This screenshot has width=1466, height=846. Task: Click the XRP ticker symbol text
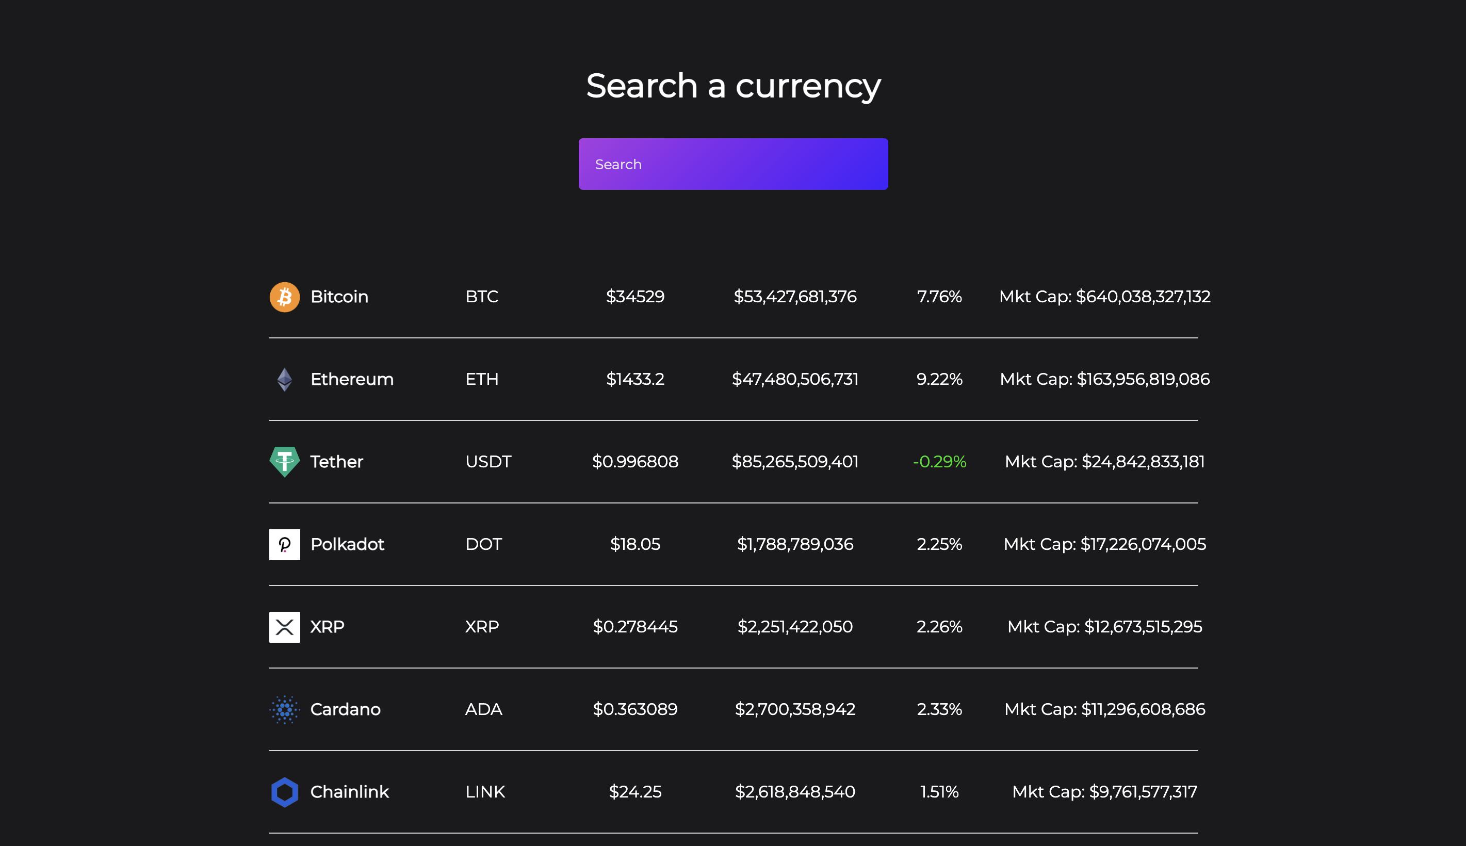click(482, 627)
